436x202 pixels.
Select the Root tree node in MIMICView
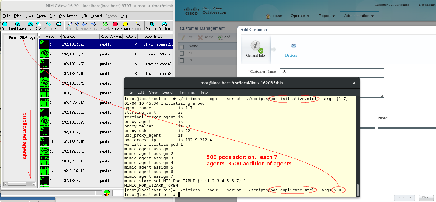22,38
